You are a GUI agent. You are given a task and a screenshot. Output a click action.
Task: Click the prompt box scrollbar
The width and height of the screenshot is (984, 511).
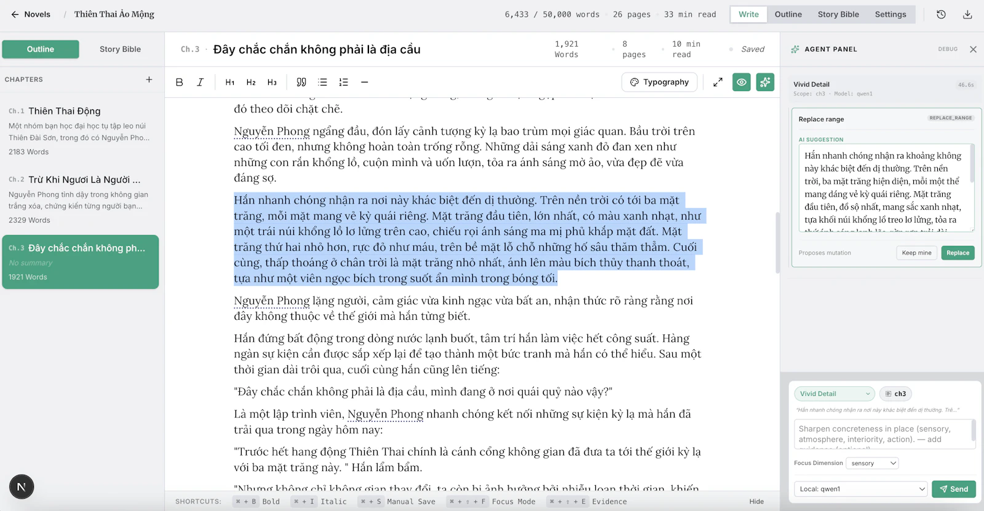tap(974, 430)
